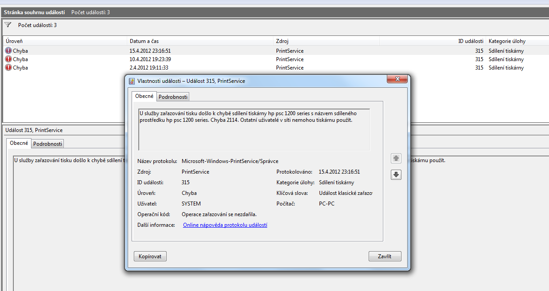The height and width of the screenshot is (291, 549).
Task: Sort by the Kategorie úlohy column header
Action: [517, 41]
